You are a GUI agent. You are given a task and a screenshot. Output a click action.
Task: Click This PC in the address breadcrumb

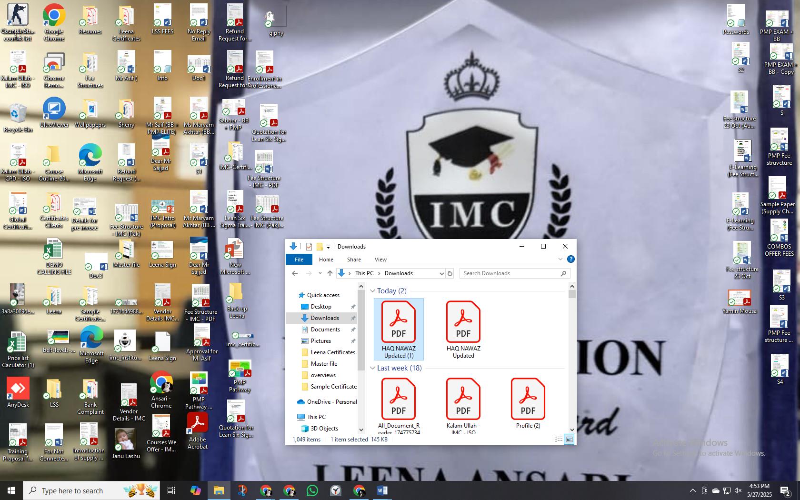tap(364, 273)
